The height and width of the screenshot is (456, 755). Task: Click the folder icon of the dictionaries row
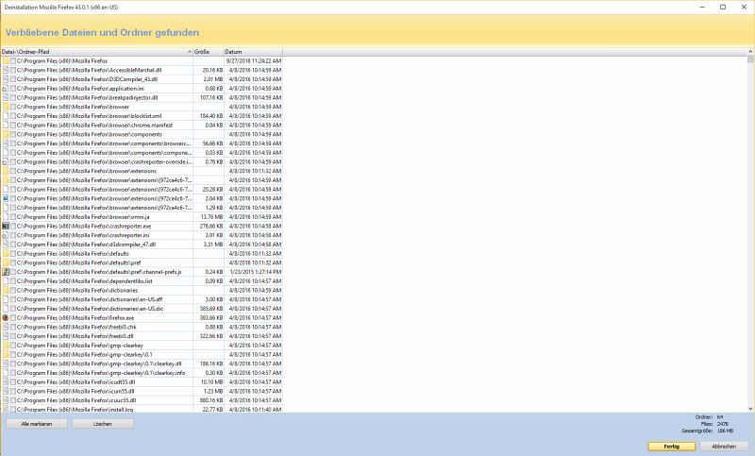pyautogui.click(x=6, y=291)
